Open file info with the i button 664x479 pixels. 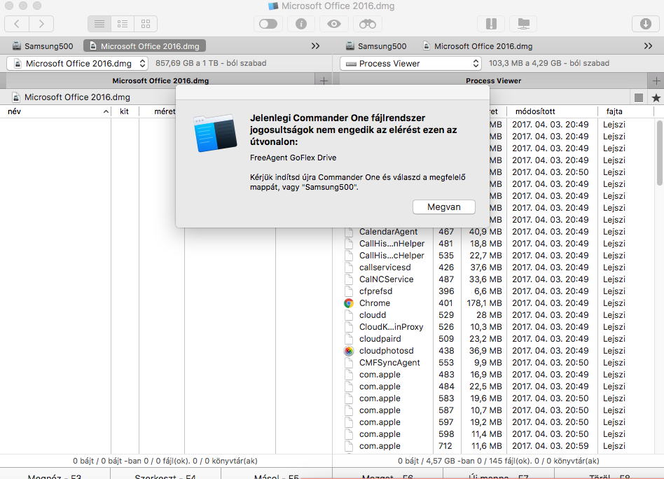pos(301,24)
